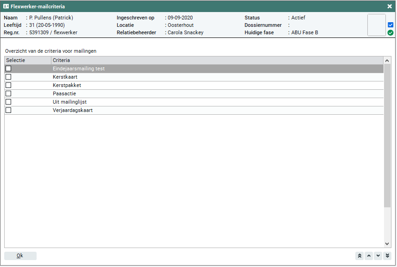
Task: Click the green status checkmark icon
Action: (391, 33)
